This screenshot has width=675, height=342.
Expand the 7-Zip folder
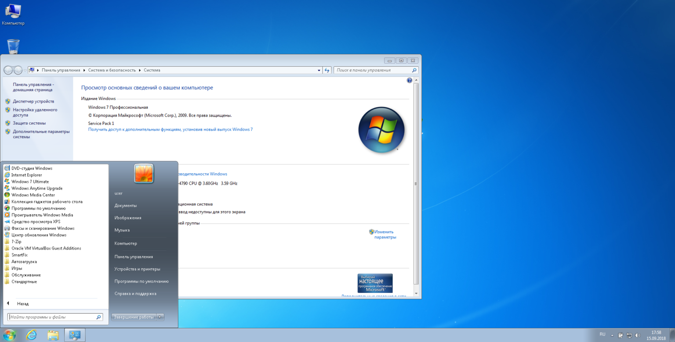16,242
